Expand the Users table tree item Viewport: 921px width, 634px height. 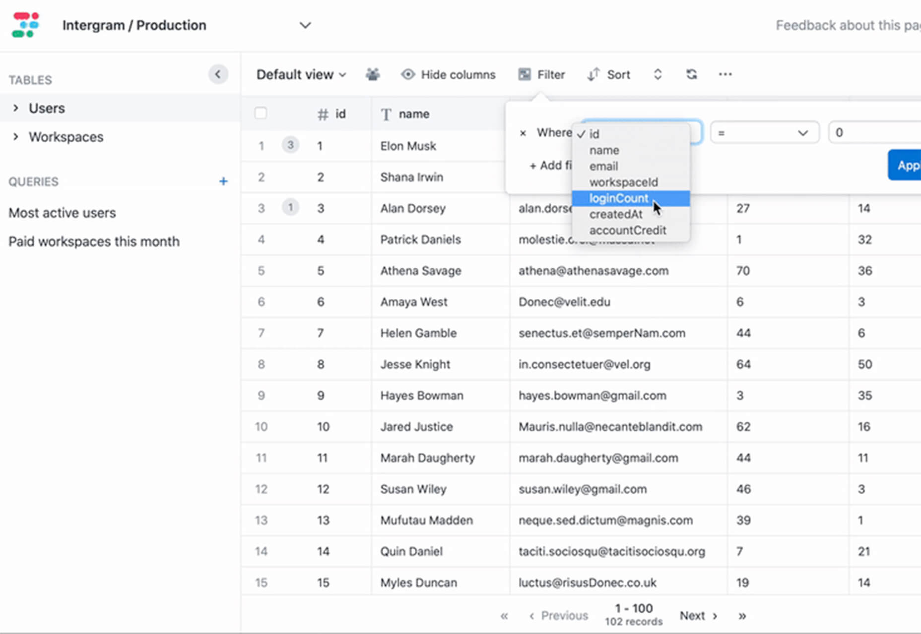15,108
